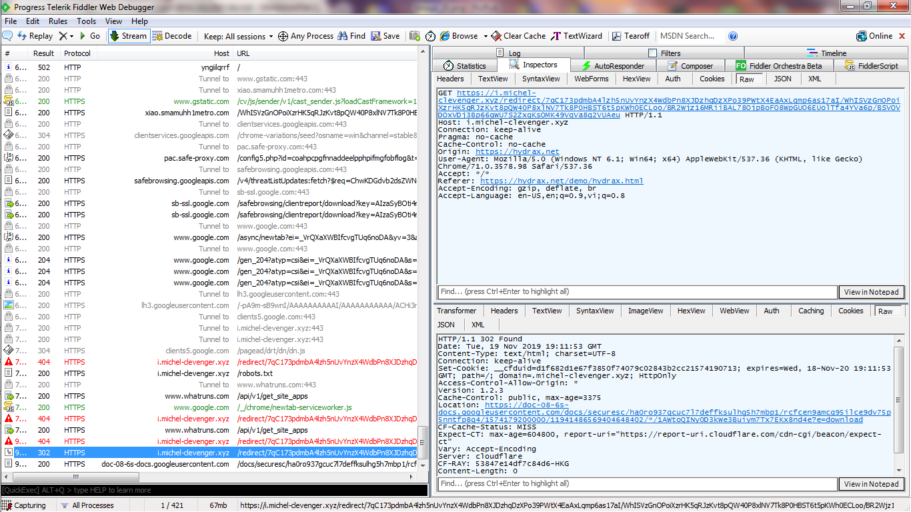Switch to the Statistics tab
This screenshot has height=512, width=911.
(x=465, y=65)
